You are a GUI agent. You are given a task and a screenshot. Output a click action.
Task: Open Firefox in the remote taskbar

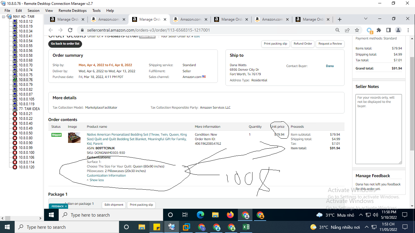click(230, 215)
